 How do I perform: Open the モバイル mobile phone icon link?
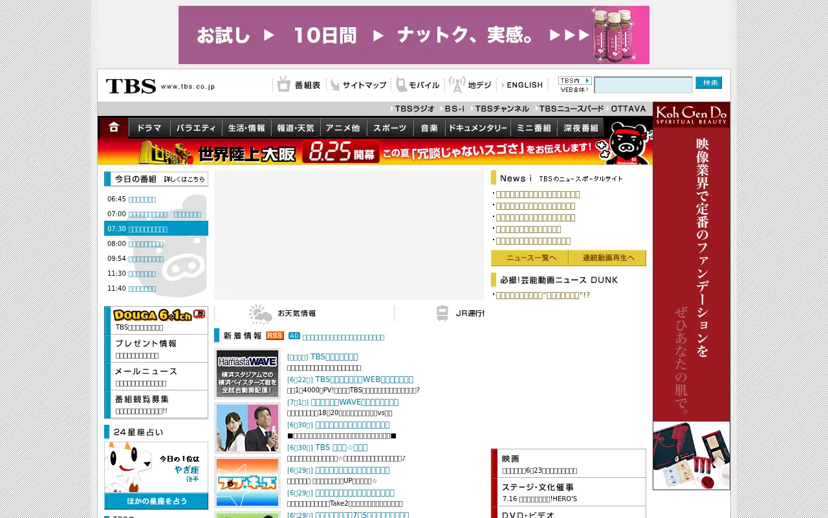[418, 85]
